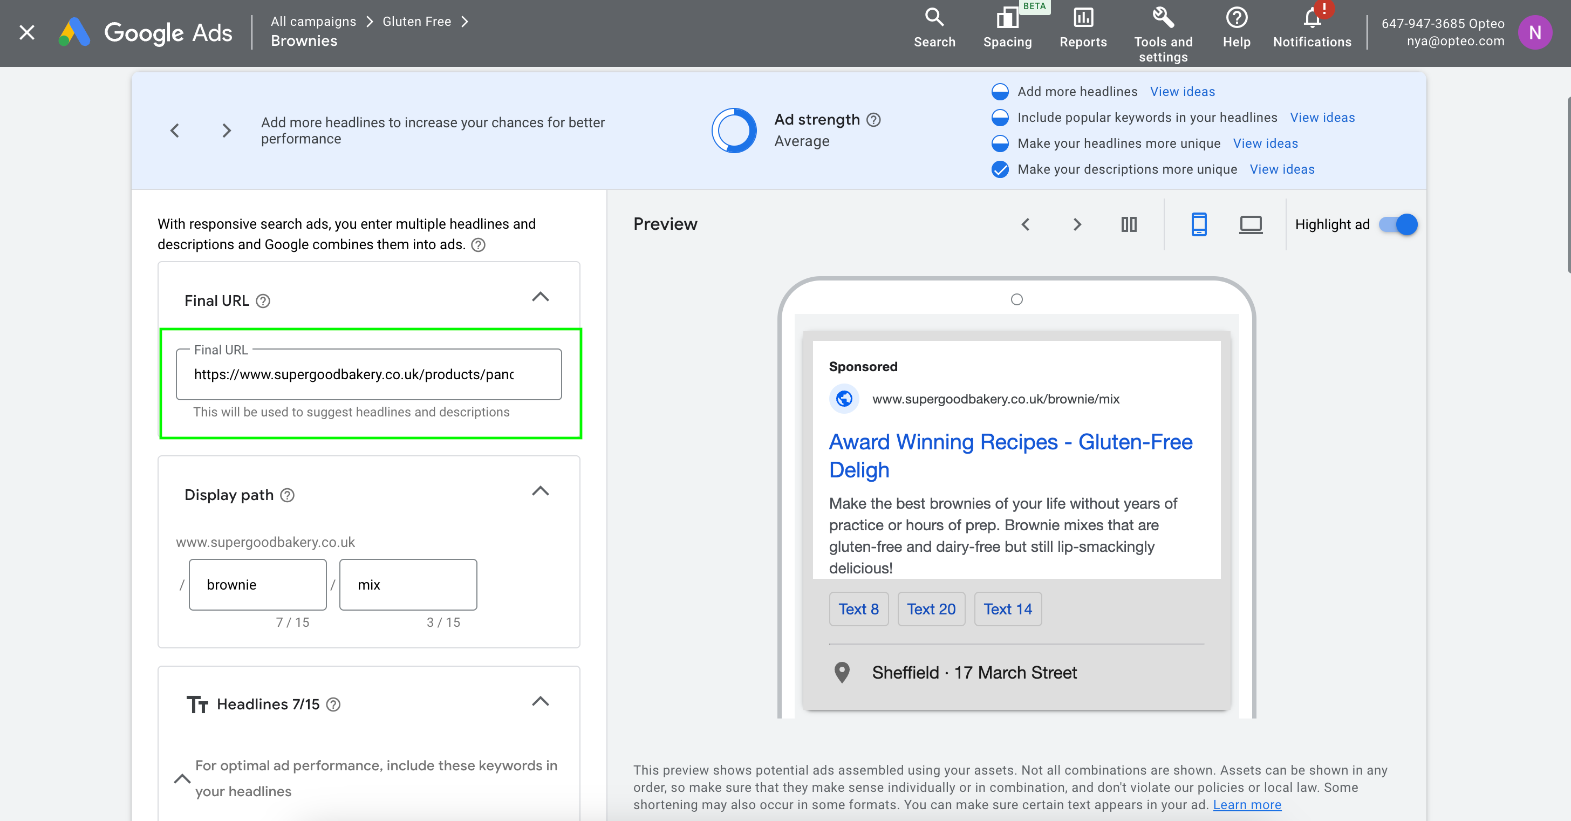Image resolution: width=1571 pixels, height=821 pixels.
Task: Click the descriptions more unique checkmark circle
Action: [x=1000, y=169]
